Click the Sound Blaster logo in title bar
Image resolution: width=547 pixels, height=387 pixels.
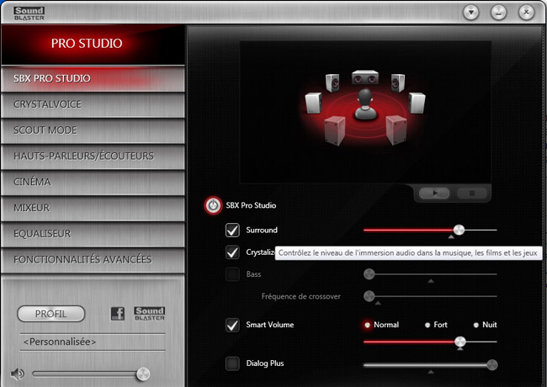[x=29, y=13]
